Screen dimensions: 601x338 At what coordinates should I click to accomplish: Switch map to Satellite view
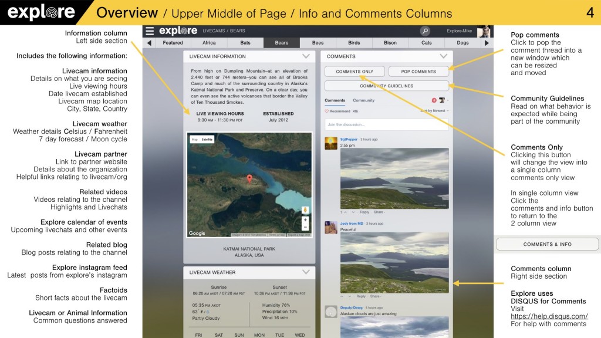pos(207,139)
